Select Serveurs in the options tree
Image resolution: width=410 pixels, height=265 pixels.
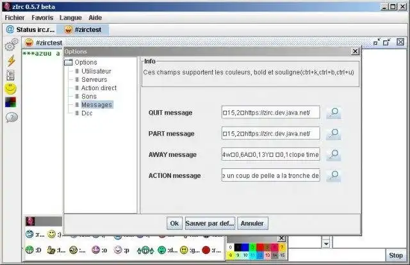[91, 79]
